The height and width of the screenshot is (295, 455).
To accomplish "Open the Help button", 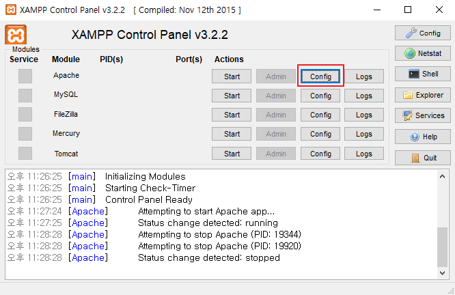I will click(x=423, y=137).
